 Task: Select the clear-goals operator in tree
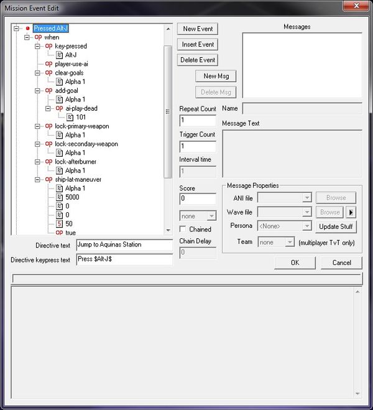[x=68, y=73]
